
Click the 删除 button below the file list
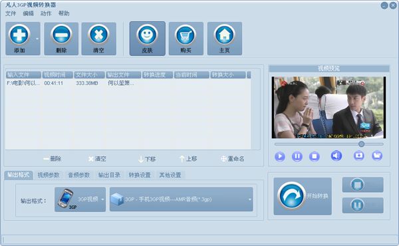coord(53,159)
